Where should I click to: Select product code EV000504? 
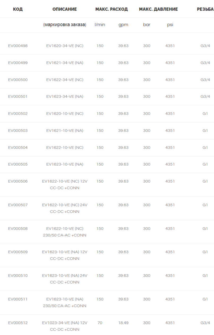pyautogui.click(x=18, y=148)
